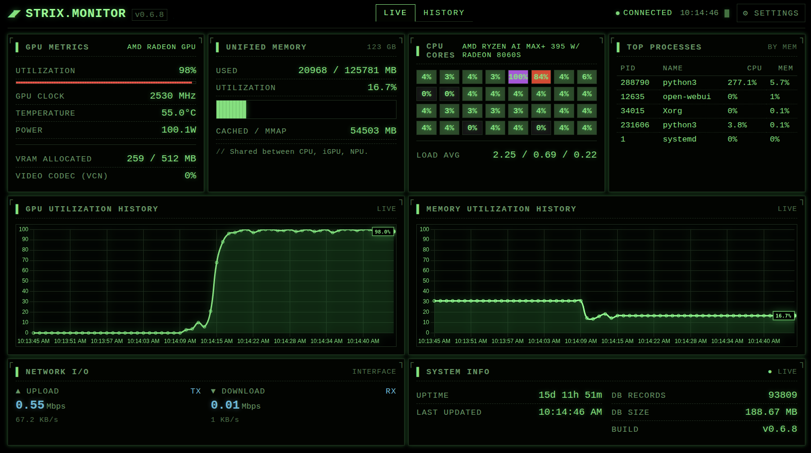Click the 0.55 Mbps upload value

click(x=41, y=405)
